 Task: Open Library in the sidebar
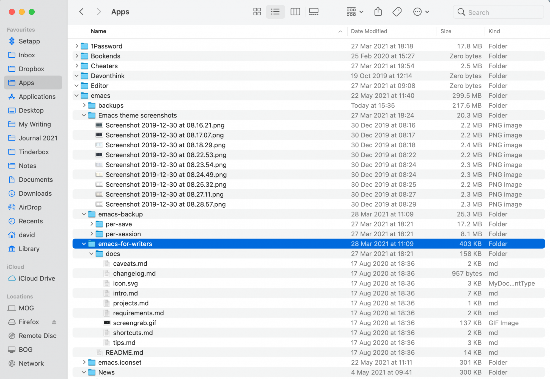(x=33, y=249)
